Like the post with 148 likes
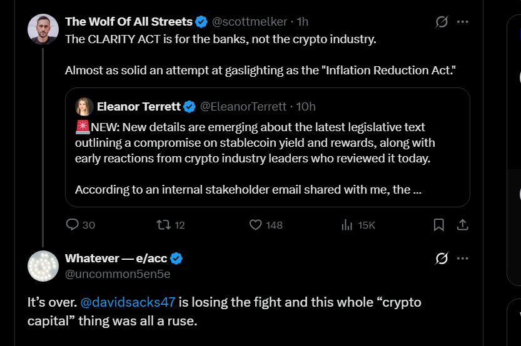This screenshot has height=346, width=521. coord(255,225)
